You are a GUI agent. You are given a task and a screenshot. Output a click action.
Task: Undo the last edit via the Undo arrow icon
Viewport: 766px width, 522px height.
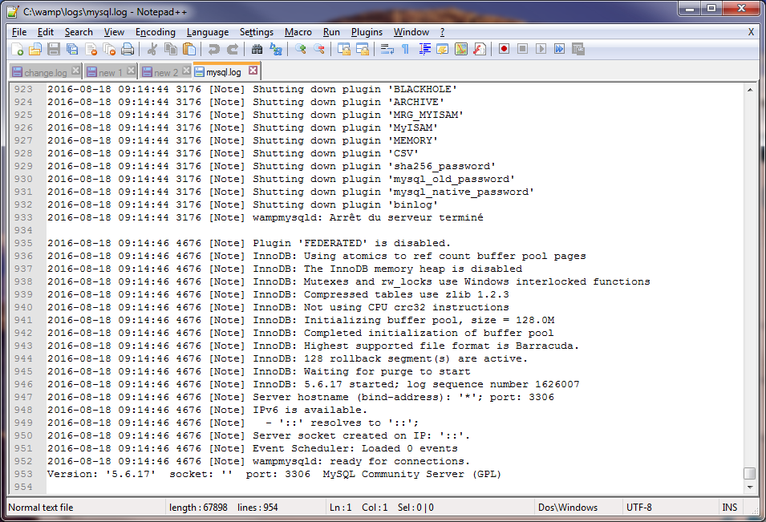[x=214, y=49]
